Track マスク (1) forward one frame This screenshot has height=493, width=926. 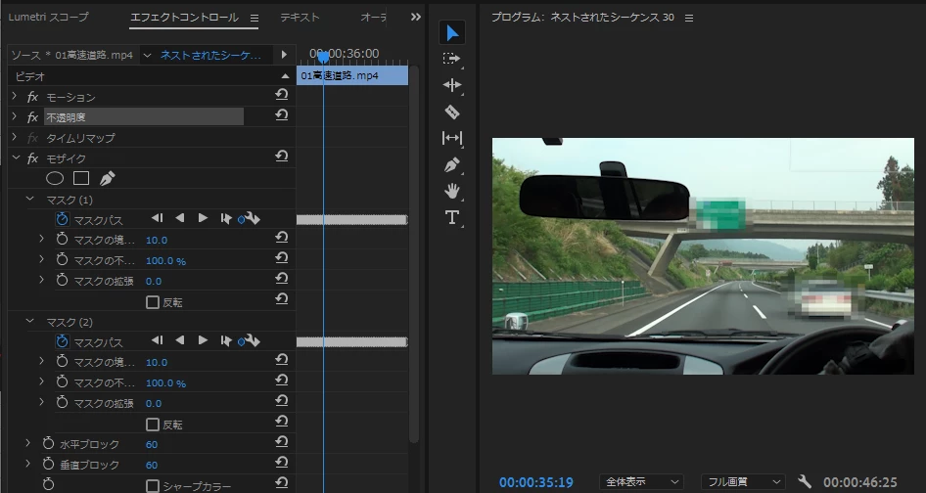pos(225,218)
